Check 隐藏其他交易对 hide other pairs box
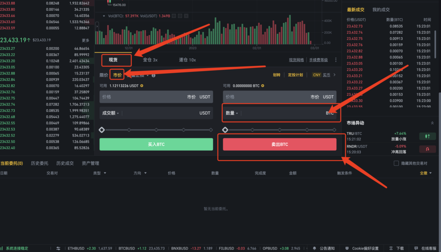This screenshot has width=441, height=252. [396, 163]
